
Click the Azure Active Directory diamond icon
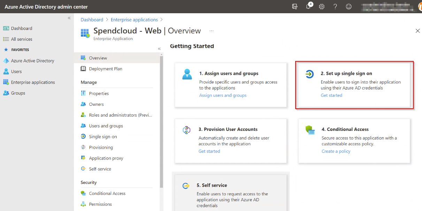(x=6, y=61)
